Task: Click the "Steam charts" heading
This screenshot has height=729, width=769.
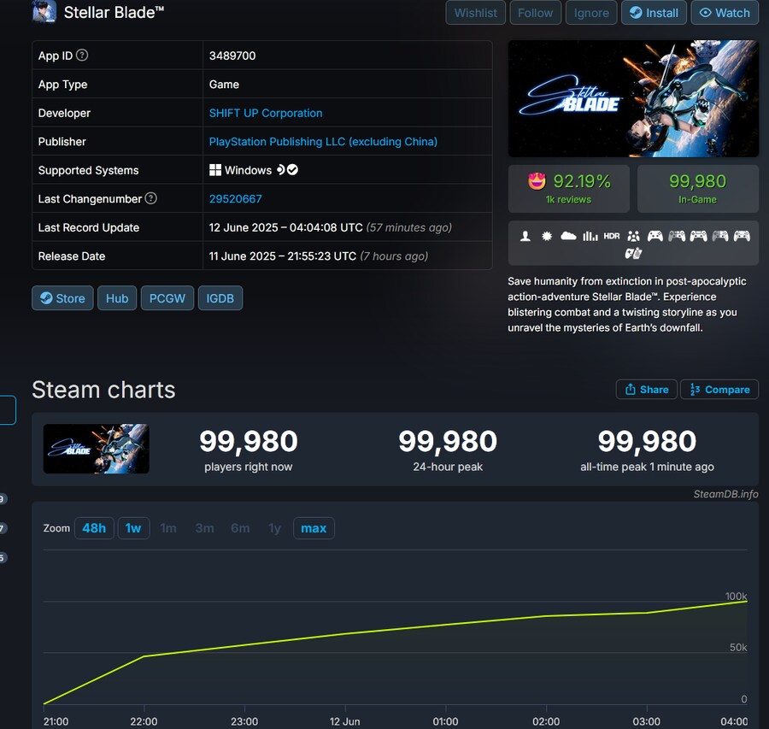Action: point(103,390)
